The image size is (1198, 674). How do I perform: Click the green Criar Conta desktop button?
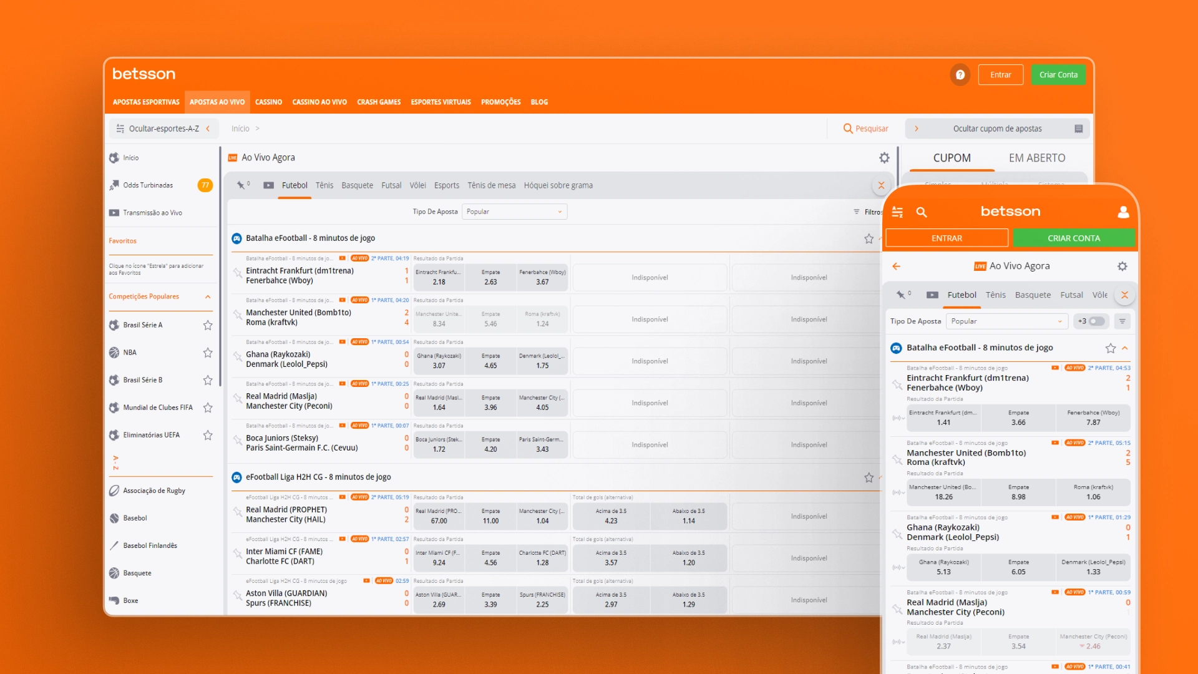coord(1058,75)
